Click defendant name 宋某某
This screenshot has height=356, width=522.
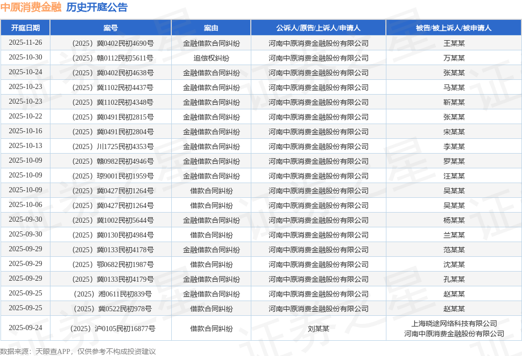tap(454, 132)
